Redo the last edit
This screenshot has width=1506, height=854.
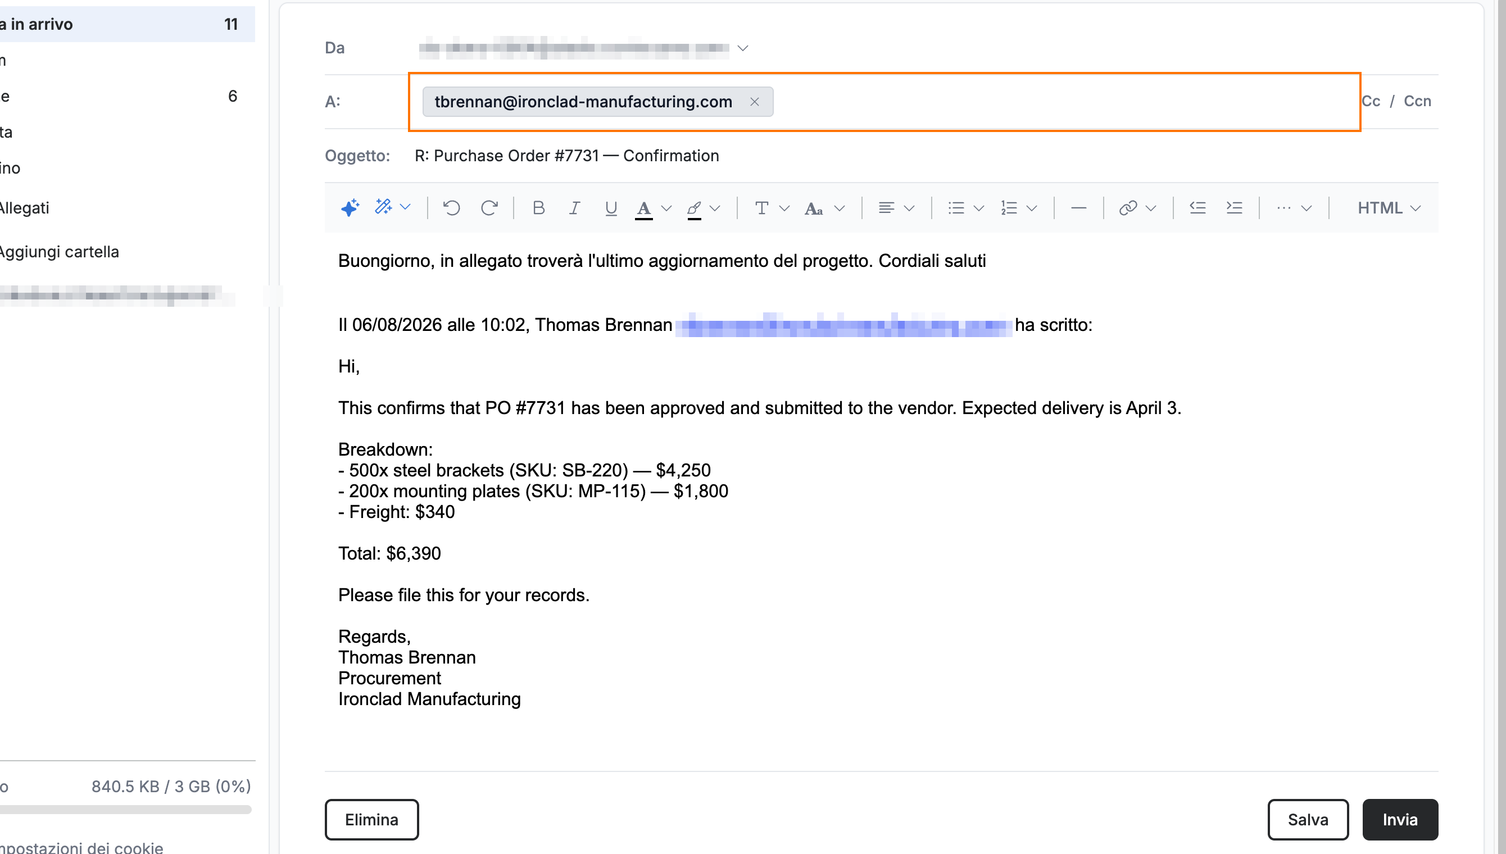click(489, 208)
